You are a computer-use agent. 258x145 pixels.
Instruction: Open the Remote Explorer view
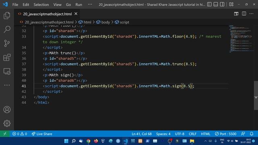7,72
